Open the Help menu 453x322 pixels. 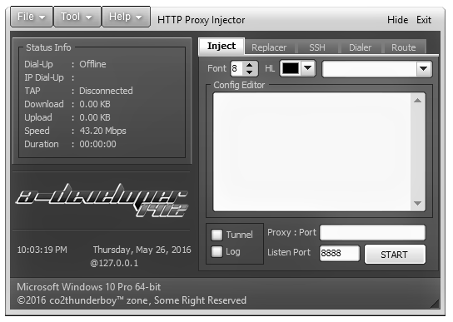coord(126,17)
